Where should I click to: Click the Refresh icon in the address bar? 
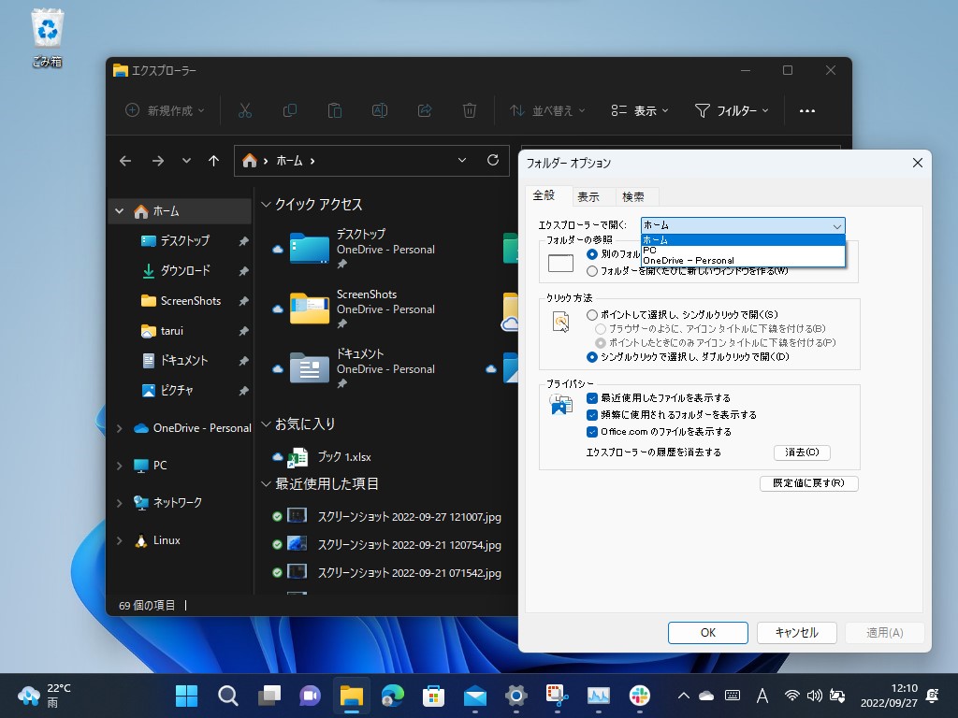pos(493,160)
